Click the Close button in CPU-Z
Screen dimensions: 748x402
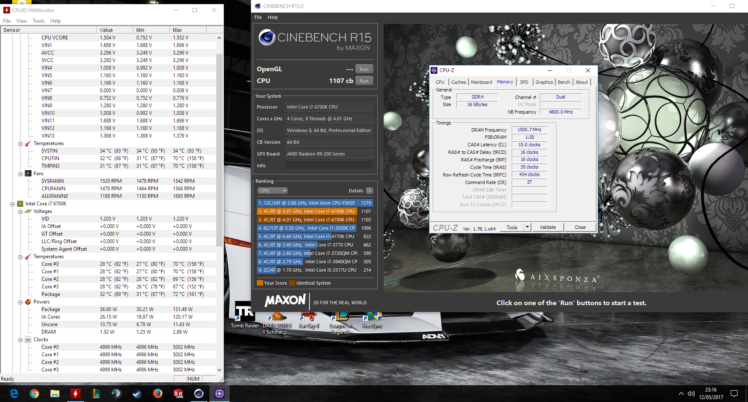580,227
